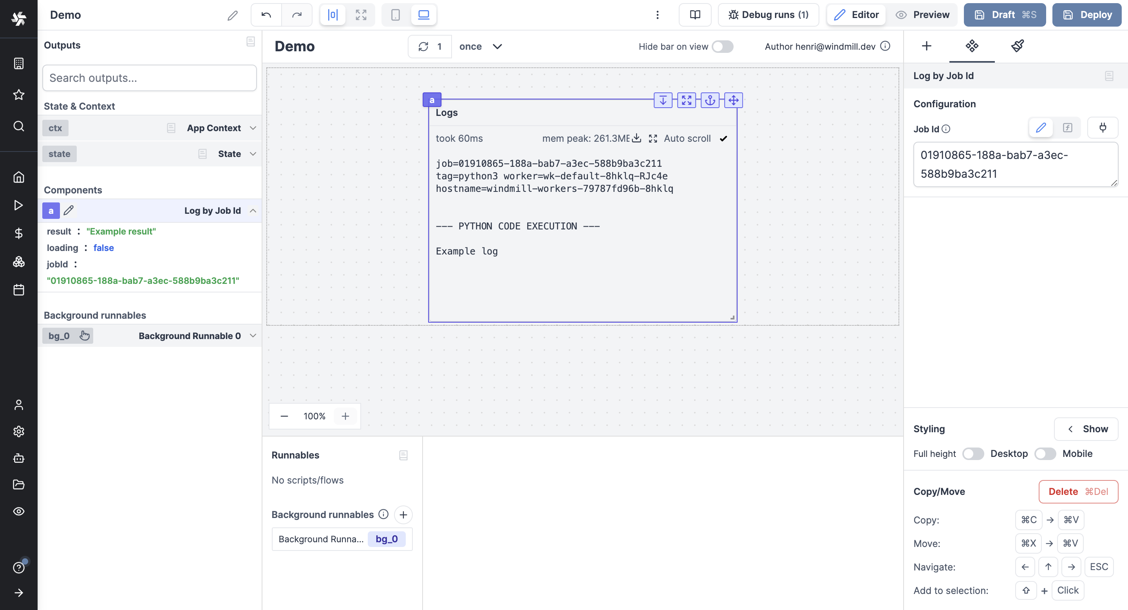Toggle Hide bar on view switch
Viewport: 1128px width, 610px height.
pyautogui.click(x=722, y=46)
